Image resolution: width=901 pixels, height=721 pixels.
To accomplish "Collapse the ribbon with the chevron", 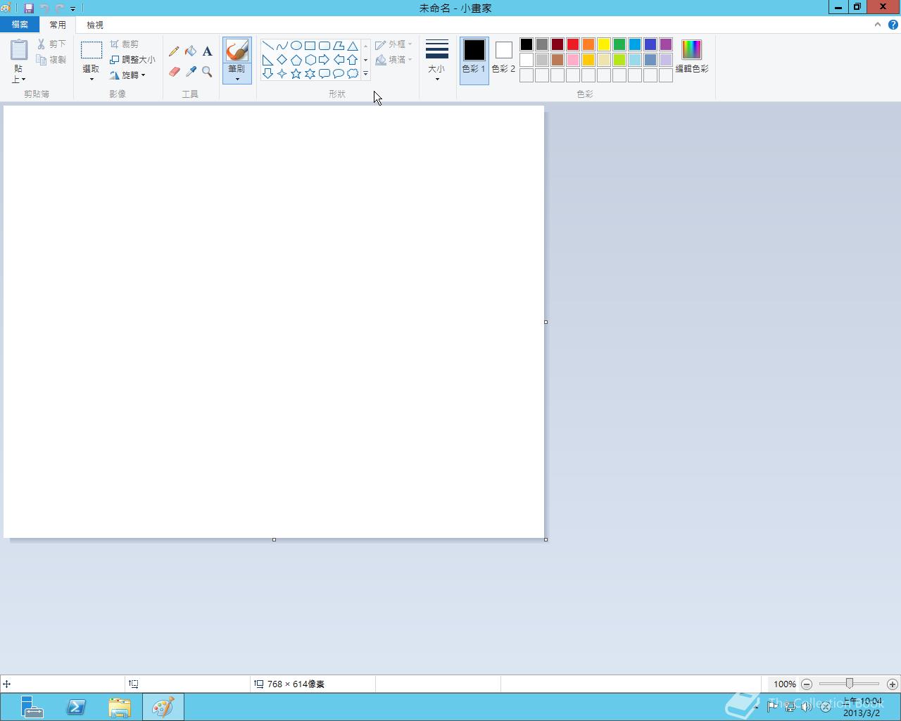I will tap(878, 25).
